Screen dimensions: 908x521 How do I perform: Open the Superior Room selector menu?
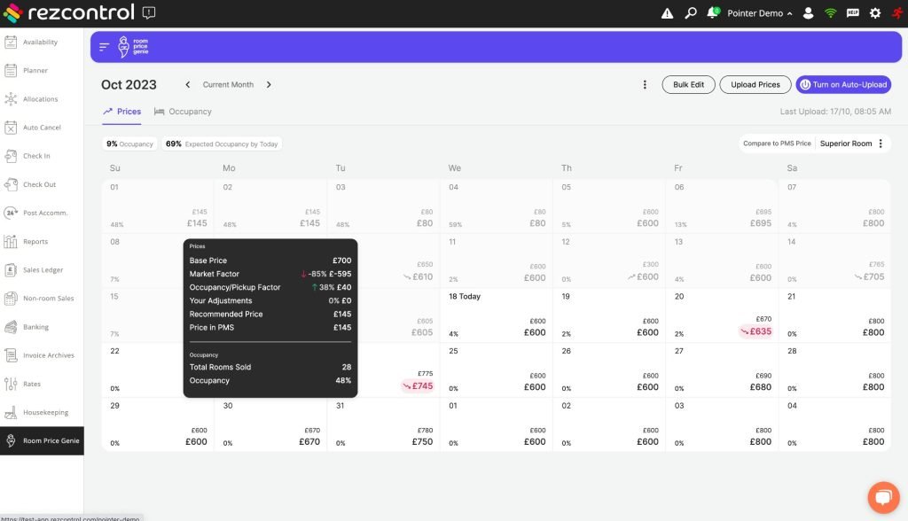click(880, 144)
